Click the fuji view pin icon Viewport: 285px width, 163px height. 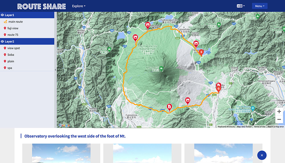click(5, 28)
